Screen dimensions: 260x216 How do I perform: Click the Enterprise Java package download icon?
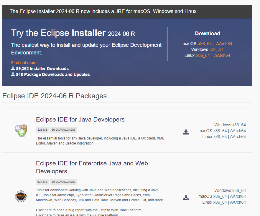[186, 197]
